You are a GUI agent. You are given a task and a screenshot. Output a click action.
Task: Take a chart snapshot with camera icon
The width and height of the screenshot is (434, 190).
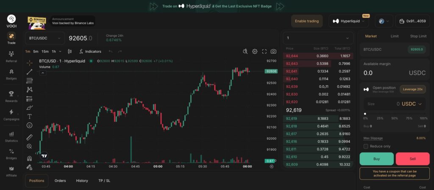pyautogui.click(x=273, y=52)
